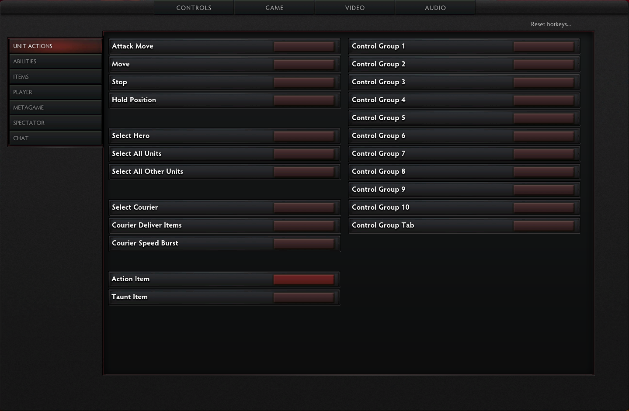The height and width of the screenshot is (411, 629).
Task: Click the Courier Deliver Items hotkey slot
Action: 304,225
